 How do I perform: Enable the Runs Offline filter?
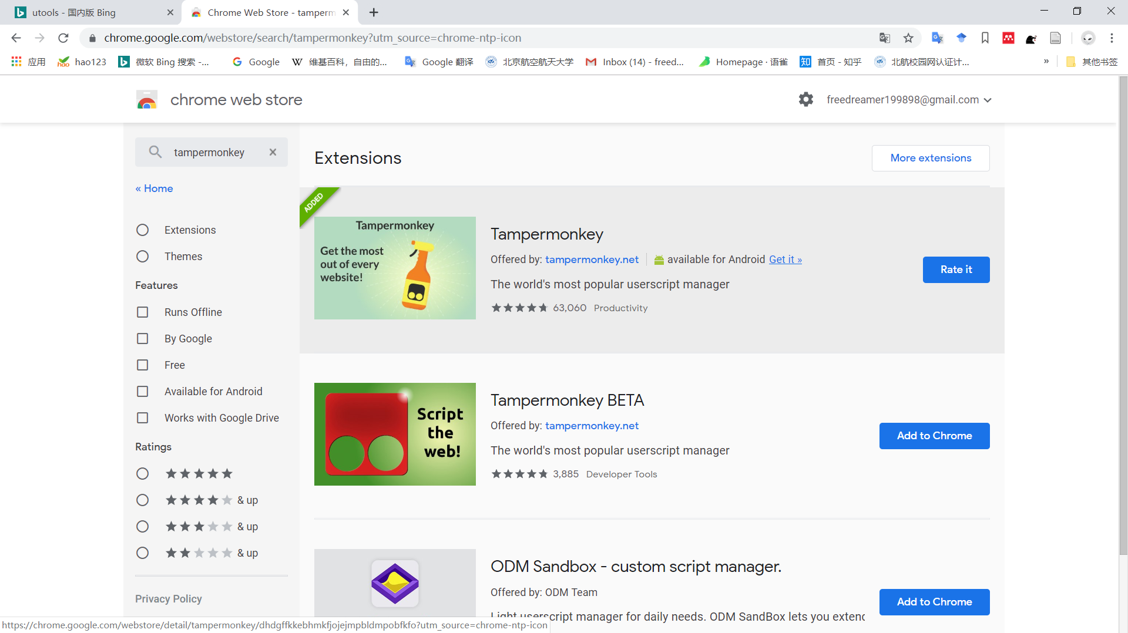[142, 312]
